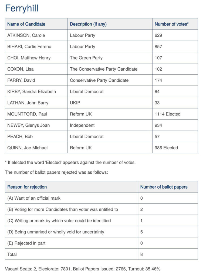Select NEWBY, Glenys Joan candidate cell
This screenshot has width=203, height=277.
click(x=36, y=125)
